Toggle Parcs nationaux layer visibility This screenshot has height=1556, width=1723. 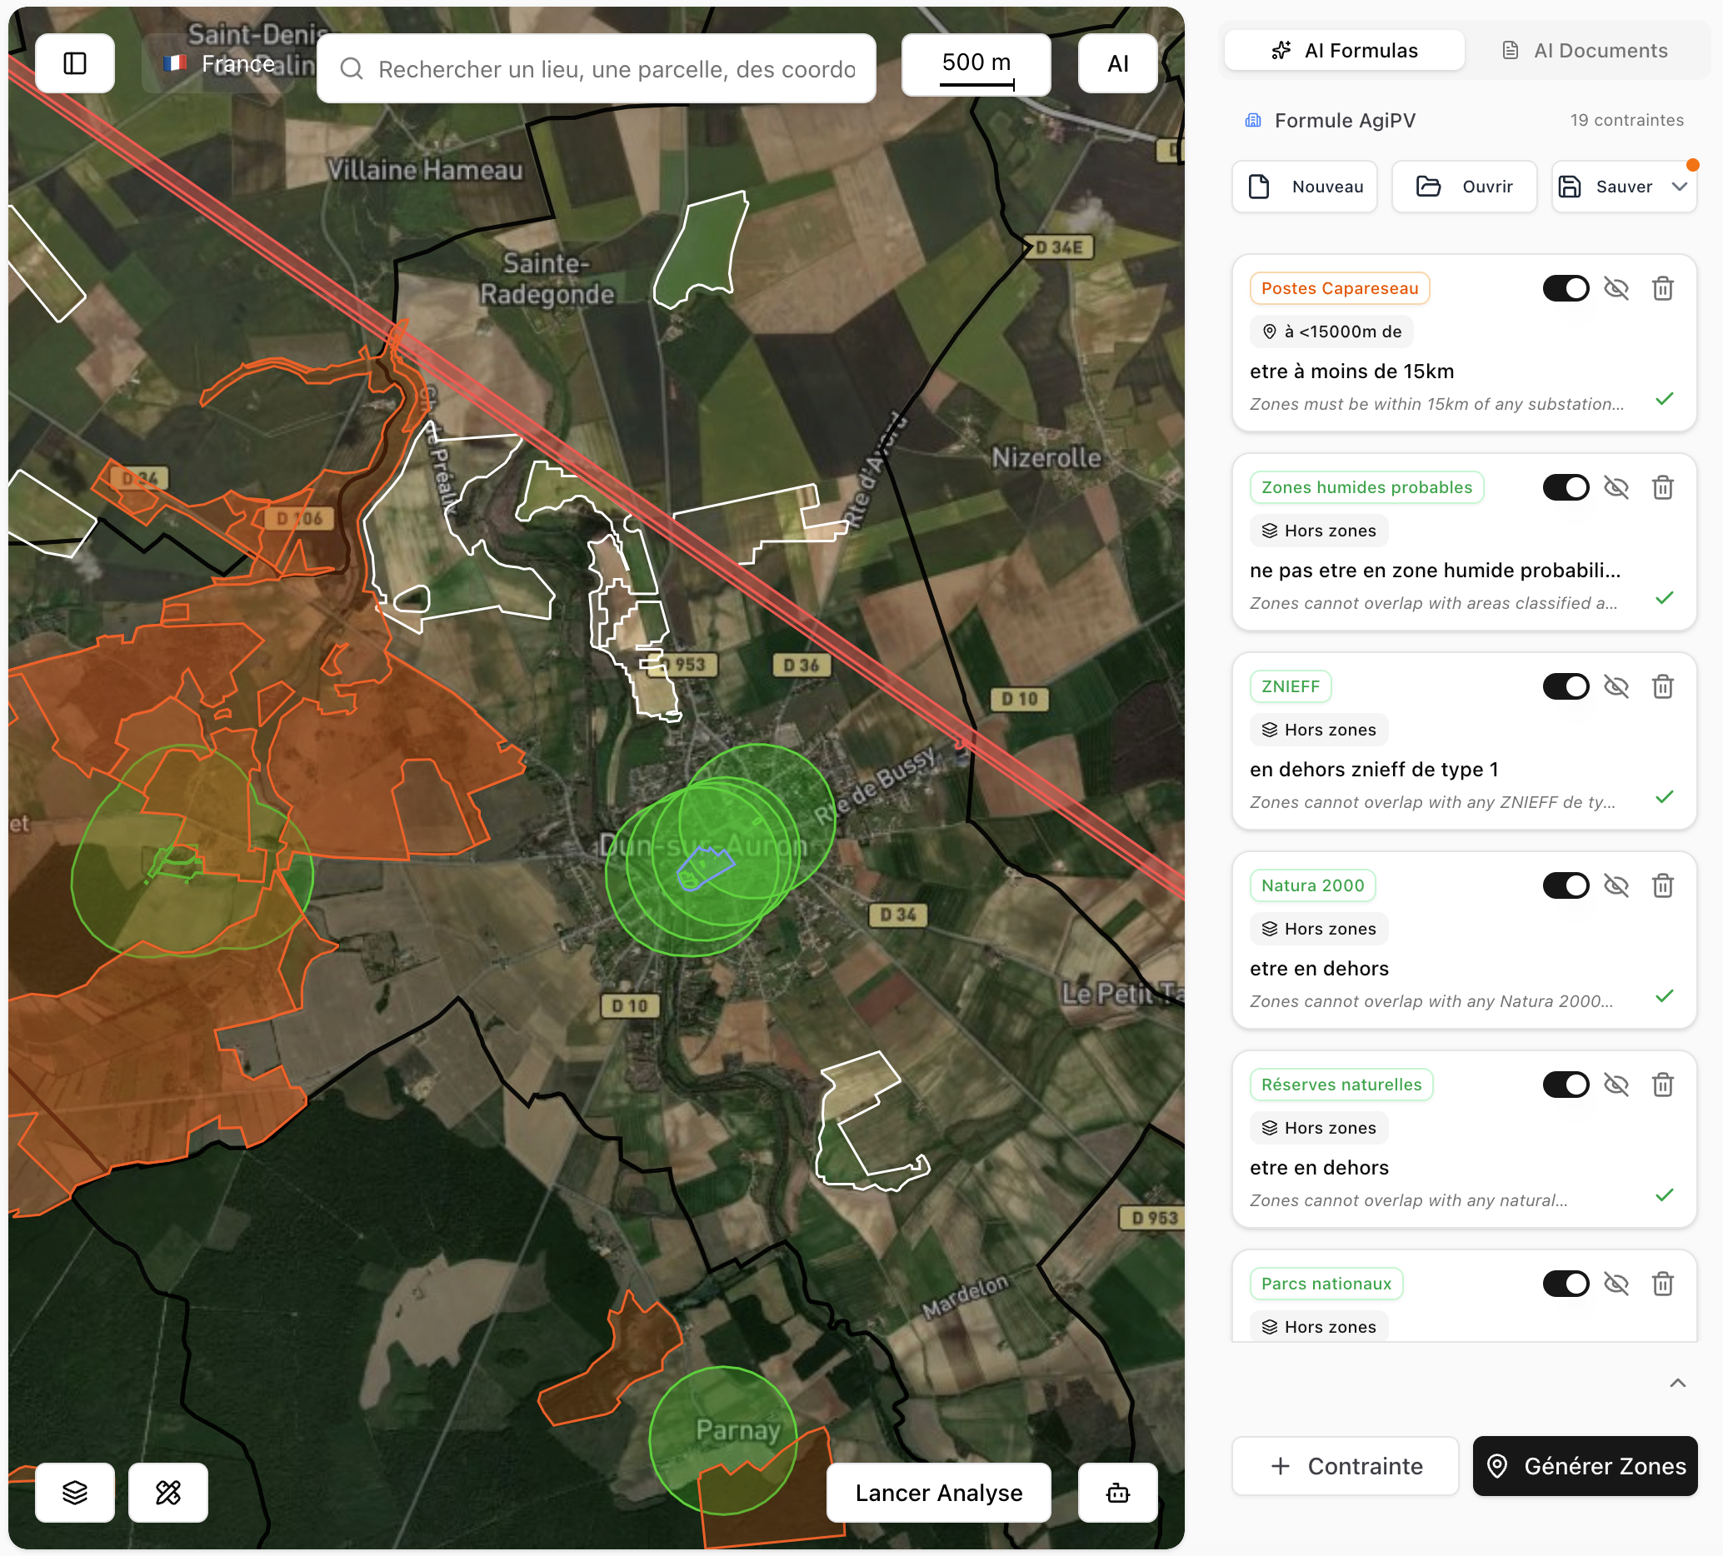pyautogui.click(x=1616, y=1284)
